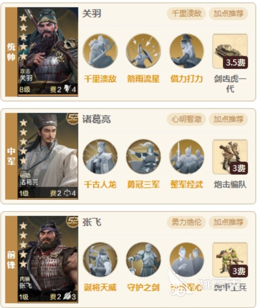Click the 心明智澈 tag button
Screen dimensions: 257x308
[x=186, y=119]
